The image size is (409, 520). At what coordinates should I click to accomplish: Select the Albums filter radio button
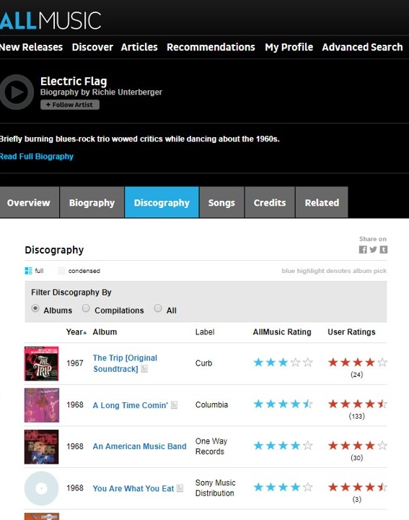point(35,308)
